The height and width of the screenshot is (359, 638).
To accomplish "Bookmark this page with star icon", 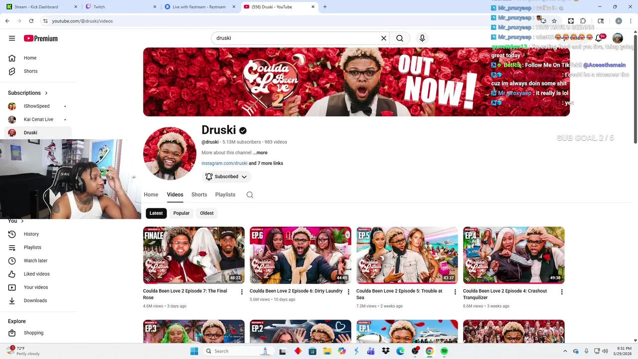I will pos(554,21).
